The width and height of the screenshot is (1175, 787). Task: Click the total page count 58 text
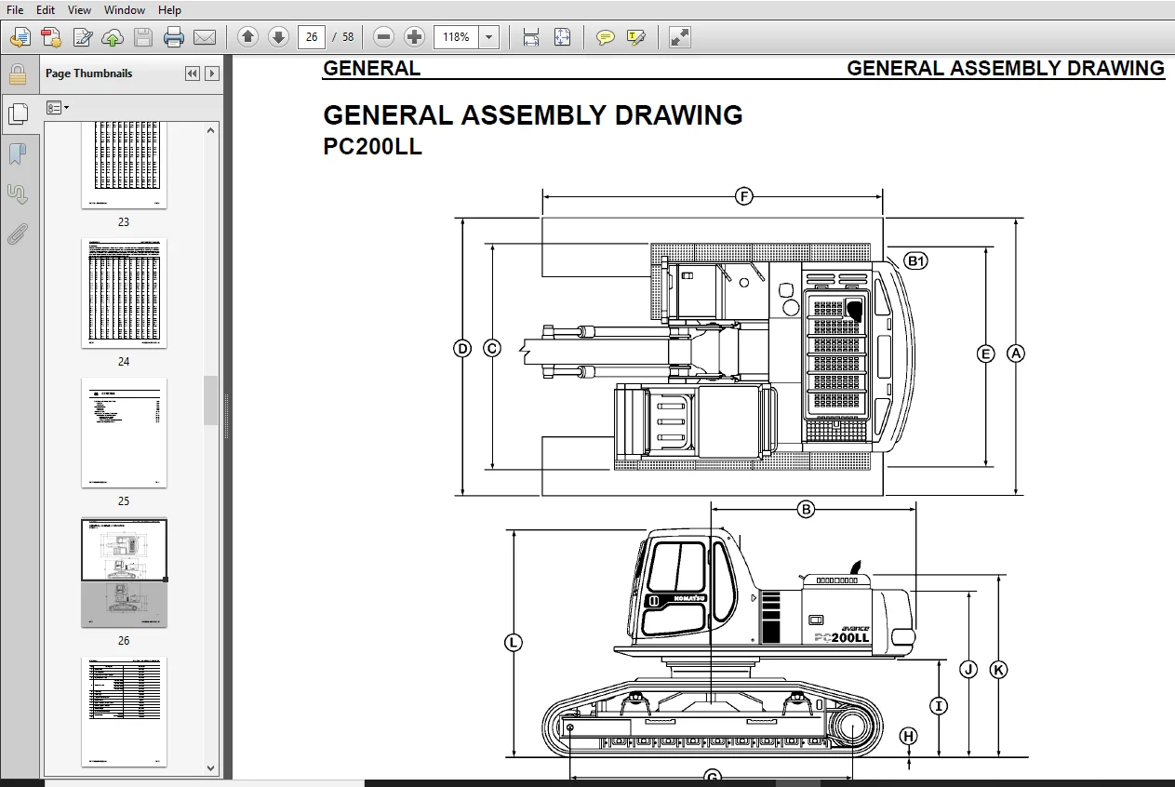348,37
